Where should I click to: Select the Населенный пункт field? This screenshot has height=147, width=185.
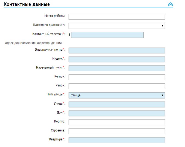(x=117, y=68)
